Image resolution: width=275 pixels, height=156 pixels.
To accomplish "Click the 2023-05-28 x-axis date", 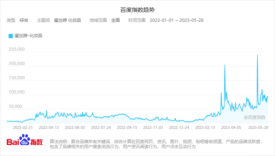I will tap(258, 127).
